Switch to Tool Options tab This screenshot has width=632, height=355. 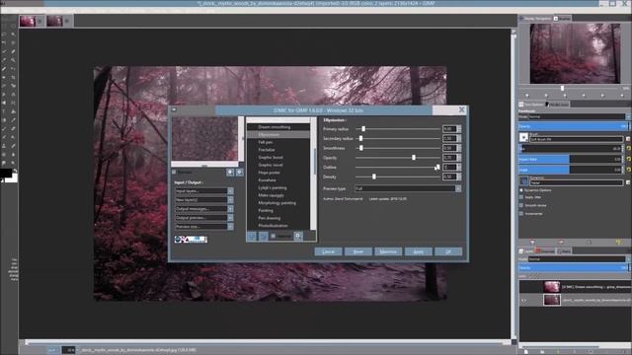(531, 105)
